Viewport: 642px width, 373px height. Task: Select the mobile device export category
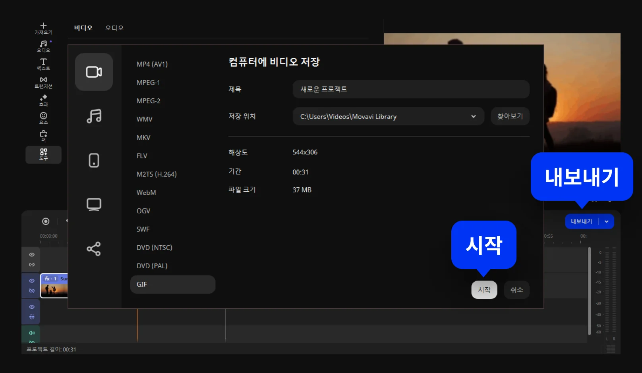pyautogui.click(x=94, y=160)
